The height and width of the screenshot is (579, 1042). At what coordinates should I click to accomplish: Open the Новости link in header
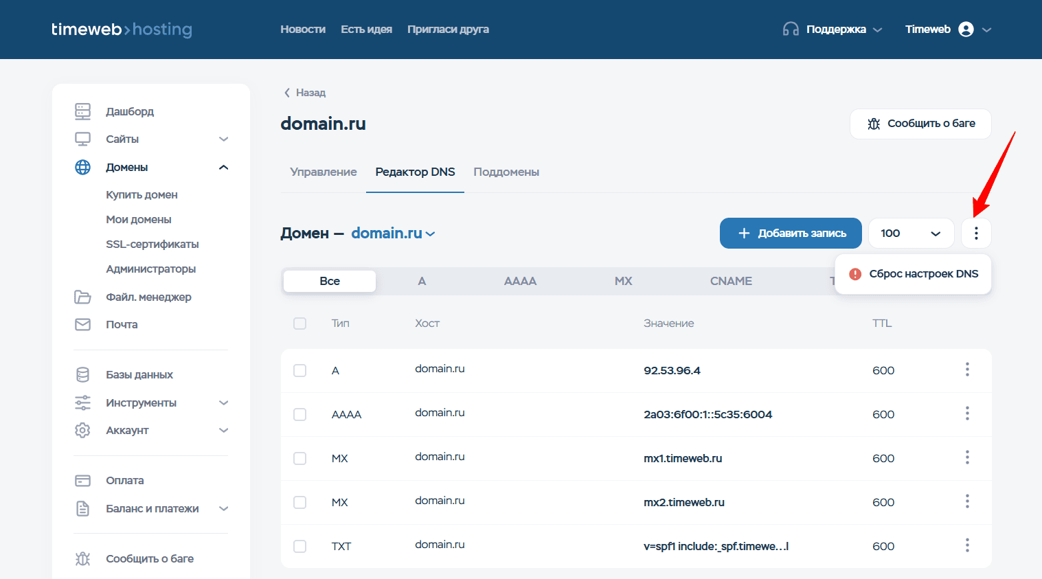pyautogui.click(x=303, y=29)
